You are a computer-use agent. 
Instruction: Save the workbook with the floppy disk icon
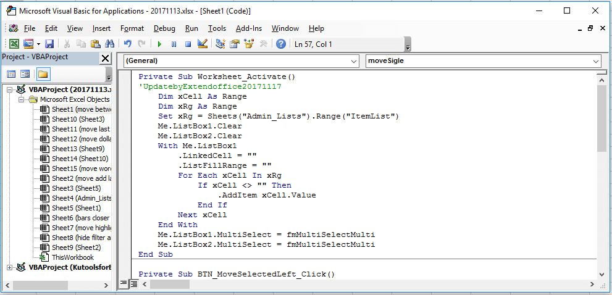pos(49,44)
